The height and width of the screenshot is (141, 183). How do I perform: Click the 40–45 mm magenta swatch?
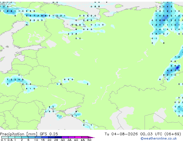tap(78, 137)
